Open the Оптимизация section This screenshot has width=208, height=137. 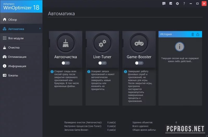[21, 57]
